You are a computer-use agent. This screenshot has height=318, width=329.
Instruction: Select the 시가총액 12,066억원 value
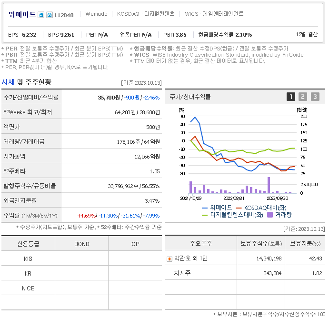point(147,157)
